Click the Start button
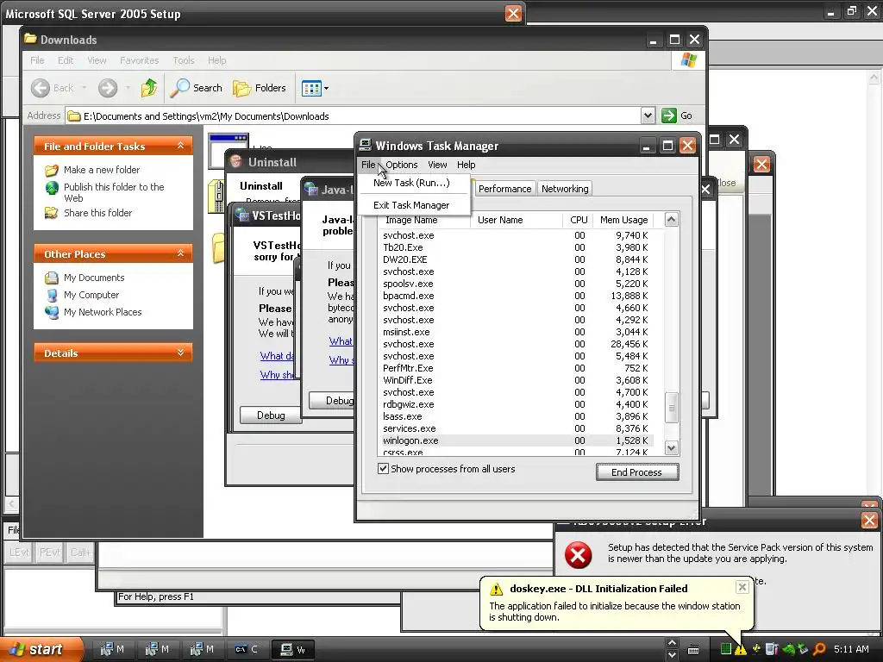 pos(41,649)
